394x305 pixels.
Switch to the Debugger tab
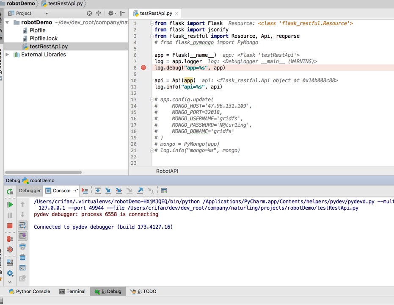(x=30, y=191)
